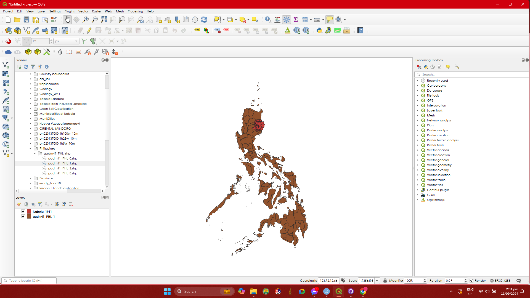Hide the gadm41_PHL_1 layer
Screen dimensions: 530x298
(23, 217)
